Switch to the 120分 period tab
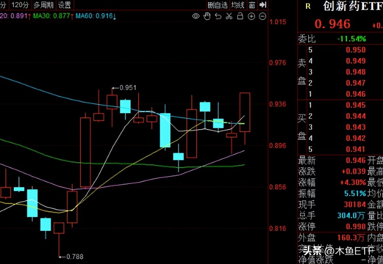This screenshot has height=264, width=383. 20,4
